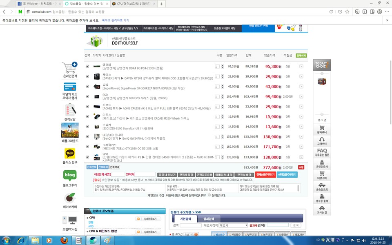Screen dimensions: 392x245
Task: Open 오시는 길 car icon
Action: pos(322,210)
